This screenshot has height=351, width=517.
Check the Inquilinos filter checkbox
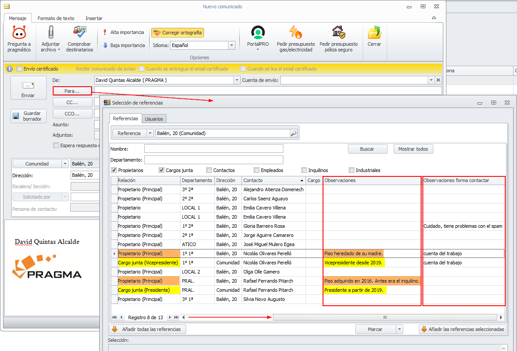point(304,170)
